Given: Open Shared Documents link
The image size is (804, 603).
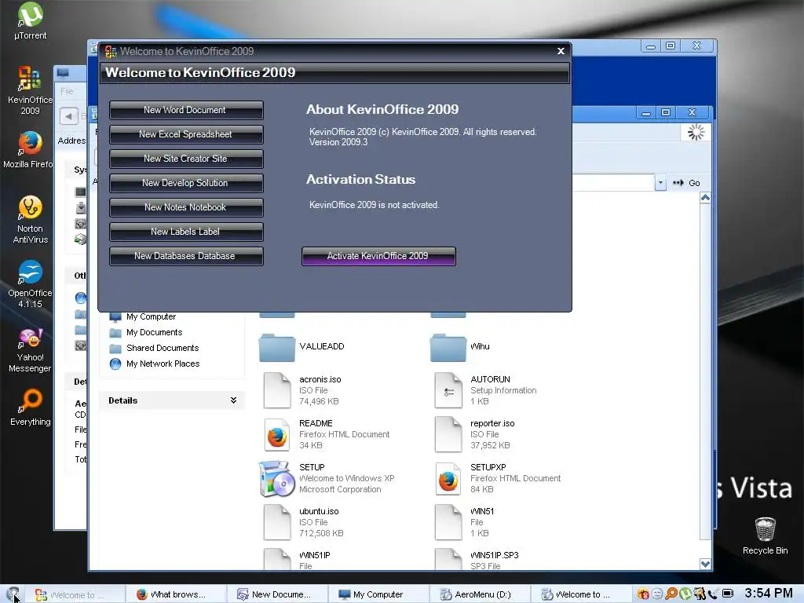Looking at the screenshot, I should click(x=155, y=348).
